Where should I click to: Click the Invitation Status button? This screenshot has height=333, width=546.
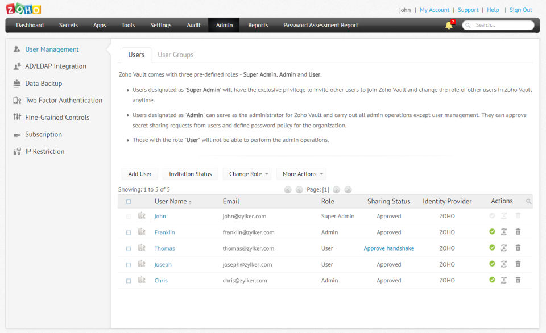coord(191,174)
